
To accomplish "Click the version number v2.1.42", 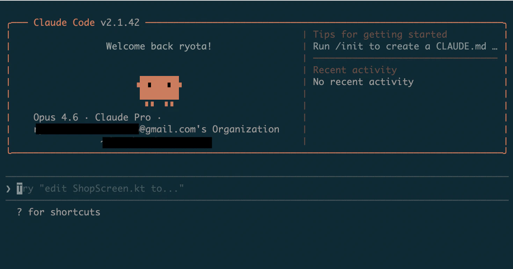I will click(x=120, y=23).
